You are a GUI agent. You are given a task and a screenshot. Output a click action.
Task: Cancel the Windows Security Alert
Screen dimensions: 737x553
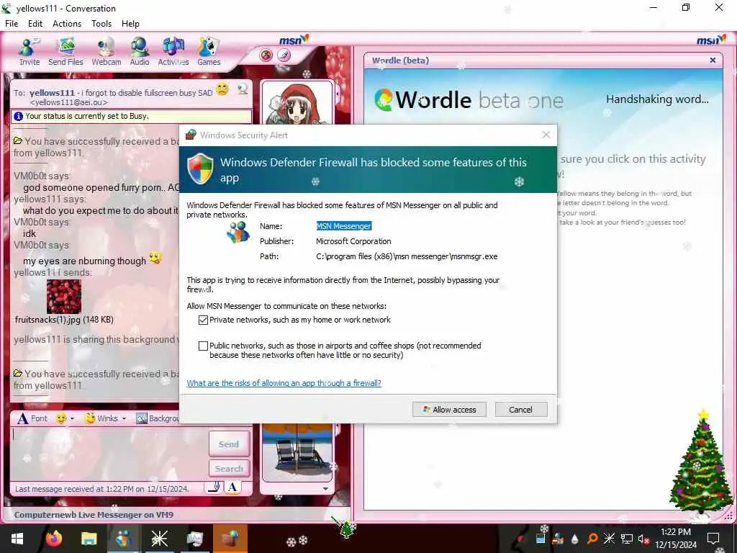[521, 410]
